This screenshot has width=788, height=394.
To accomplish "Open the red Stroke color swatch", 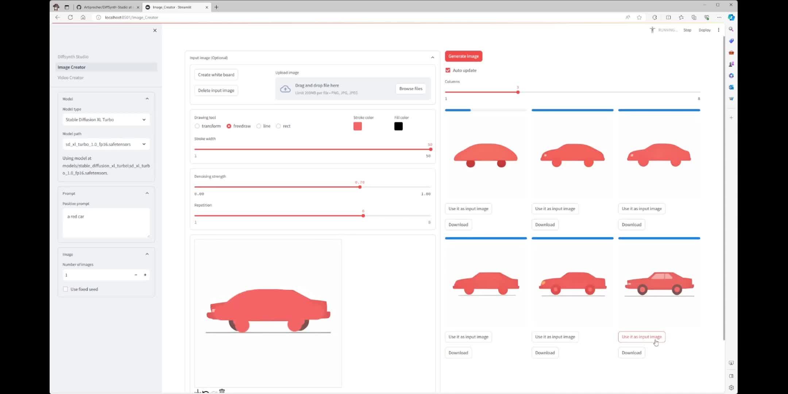I will pyautogui.click(x=358, y=126).
